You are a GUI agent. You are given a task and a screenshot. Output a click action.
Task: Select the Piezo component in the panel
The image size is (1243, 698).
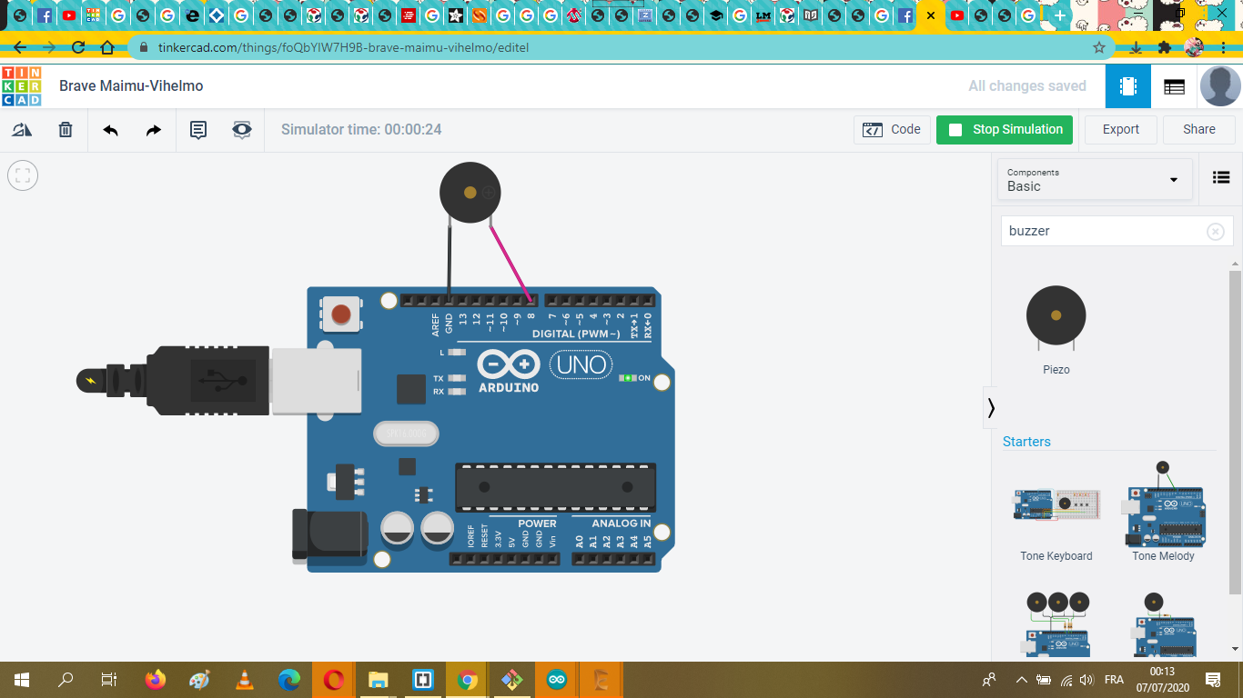[x=1056, y=327]
